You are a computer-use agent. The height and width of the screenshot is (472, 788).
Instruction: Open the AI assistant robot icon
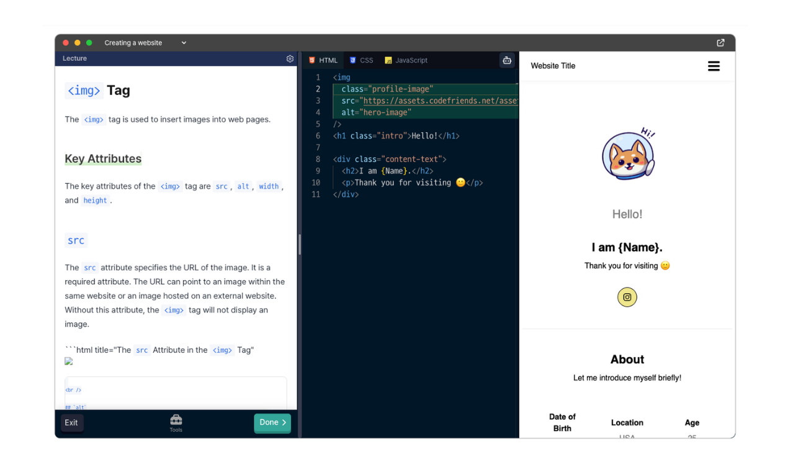507,60
